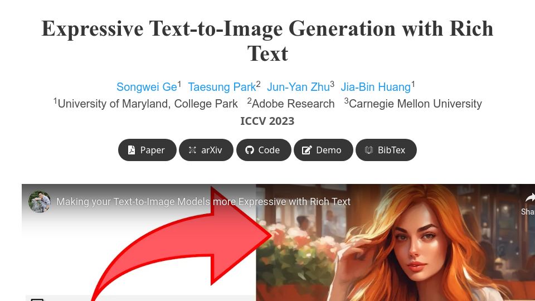Image resolution: width=535 pixels, height=301 pixels.
Task: Click 'Carnegie Mellon University' affiliation text
Action: [x=415, y=104]
